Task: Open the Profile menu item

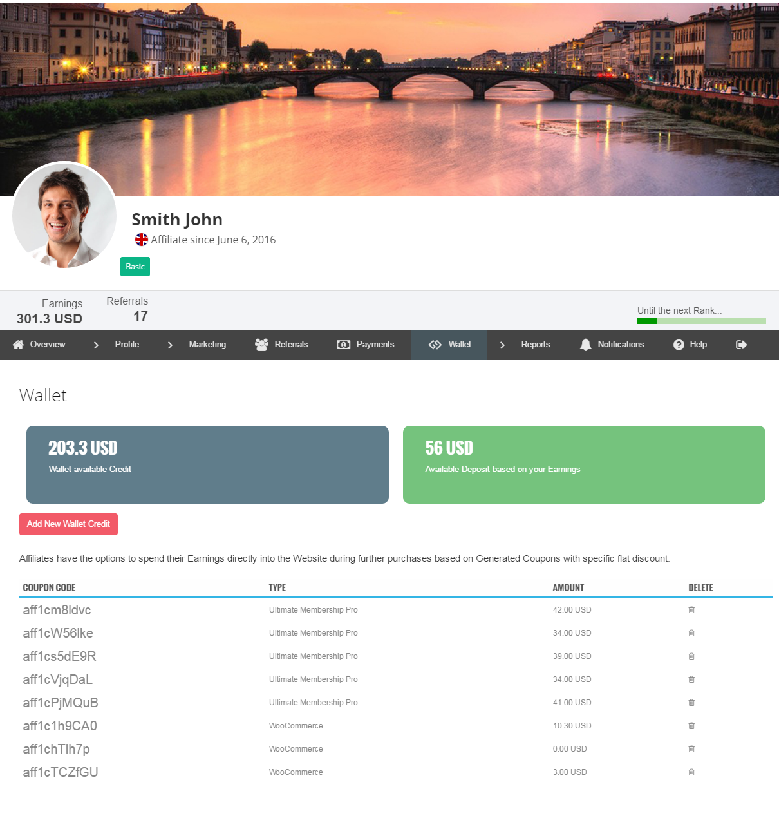Action: (x=127, y=345)
